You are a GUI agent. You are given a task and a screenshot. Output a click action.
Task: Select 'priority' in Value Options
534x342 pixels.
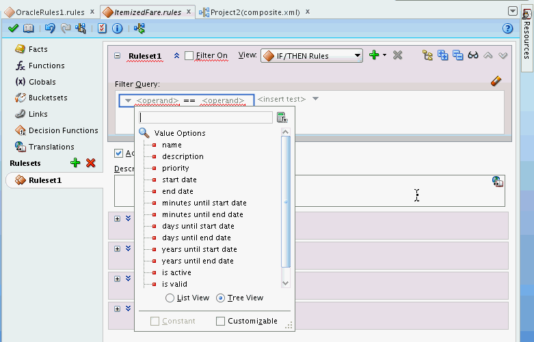tap(176, 169)
